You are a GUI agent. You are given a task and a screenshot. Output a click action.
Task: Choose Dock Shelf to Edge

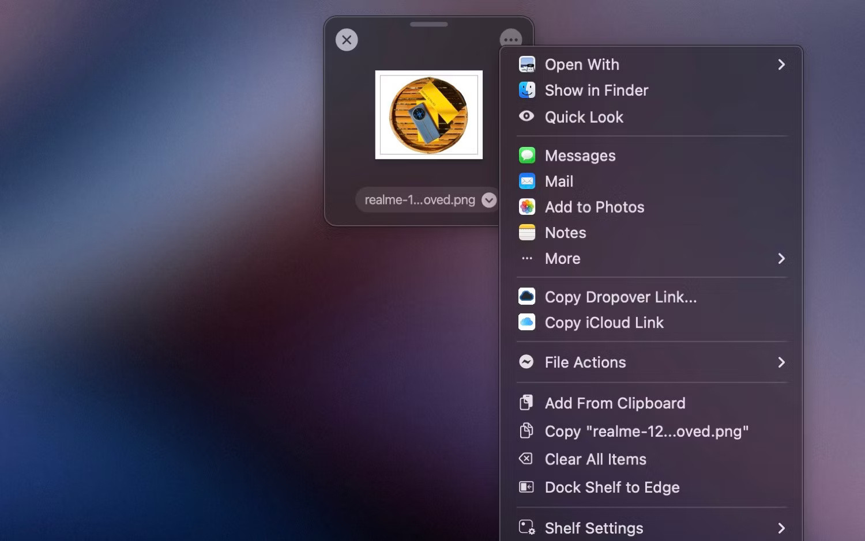click(612, 487)
